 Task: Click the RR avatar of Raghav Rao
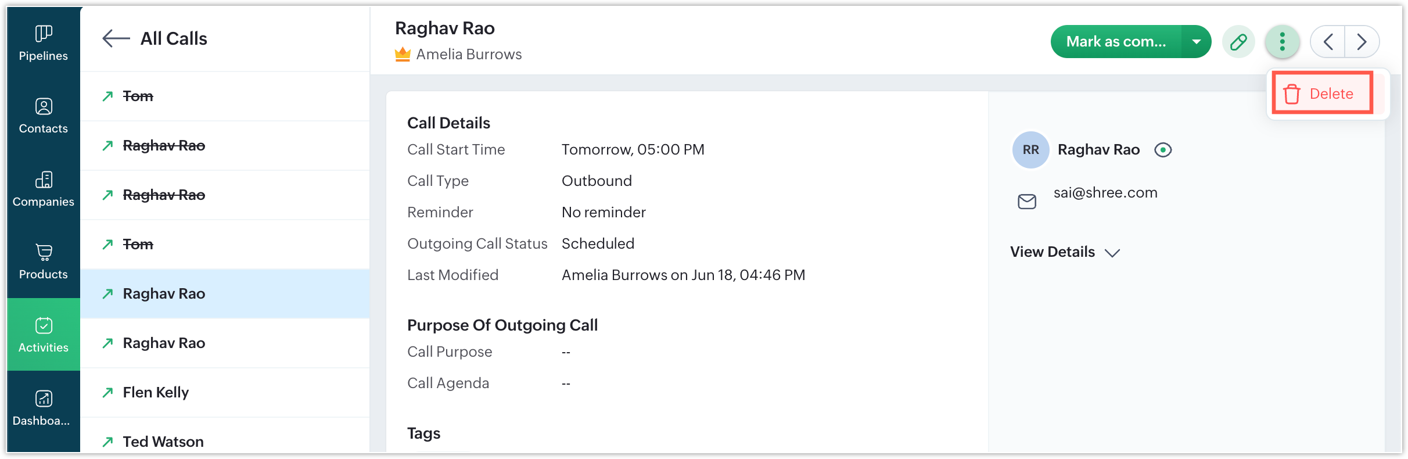click(x=1030, y=150)
